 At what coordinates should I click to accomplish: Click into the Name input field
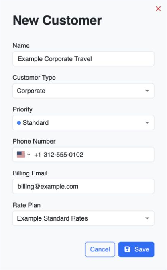[x=83, y=59]
